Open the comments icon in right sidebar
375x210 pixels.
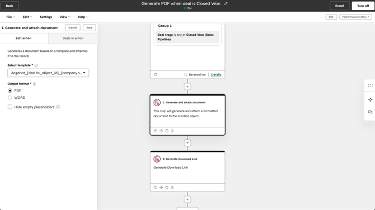370,112
